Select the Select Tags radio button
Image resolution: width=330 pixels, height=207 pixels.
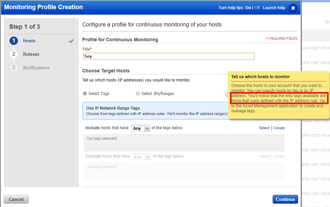coord(85,93)
